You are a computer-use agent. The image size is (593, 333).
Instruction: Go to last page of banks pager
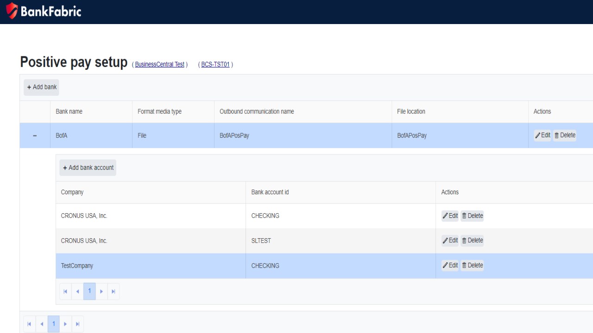pos(77,324)
